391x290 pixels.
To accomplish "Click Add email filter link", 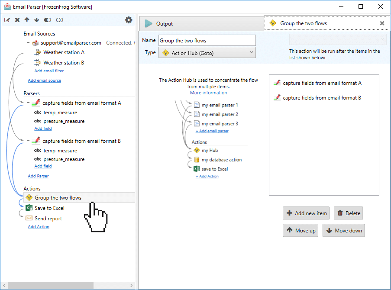I will tap(49, 71).
